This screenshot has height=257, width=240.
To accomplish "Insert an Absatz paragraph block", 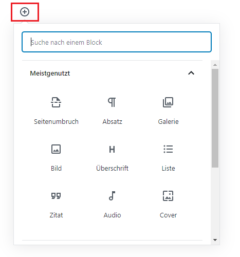I will (x=112, y=111).
